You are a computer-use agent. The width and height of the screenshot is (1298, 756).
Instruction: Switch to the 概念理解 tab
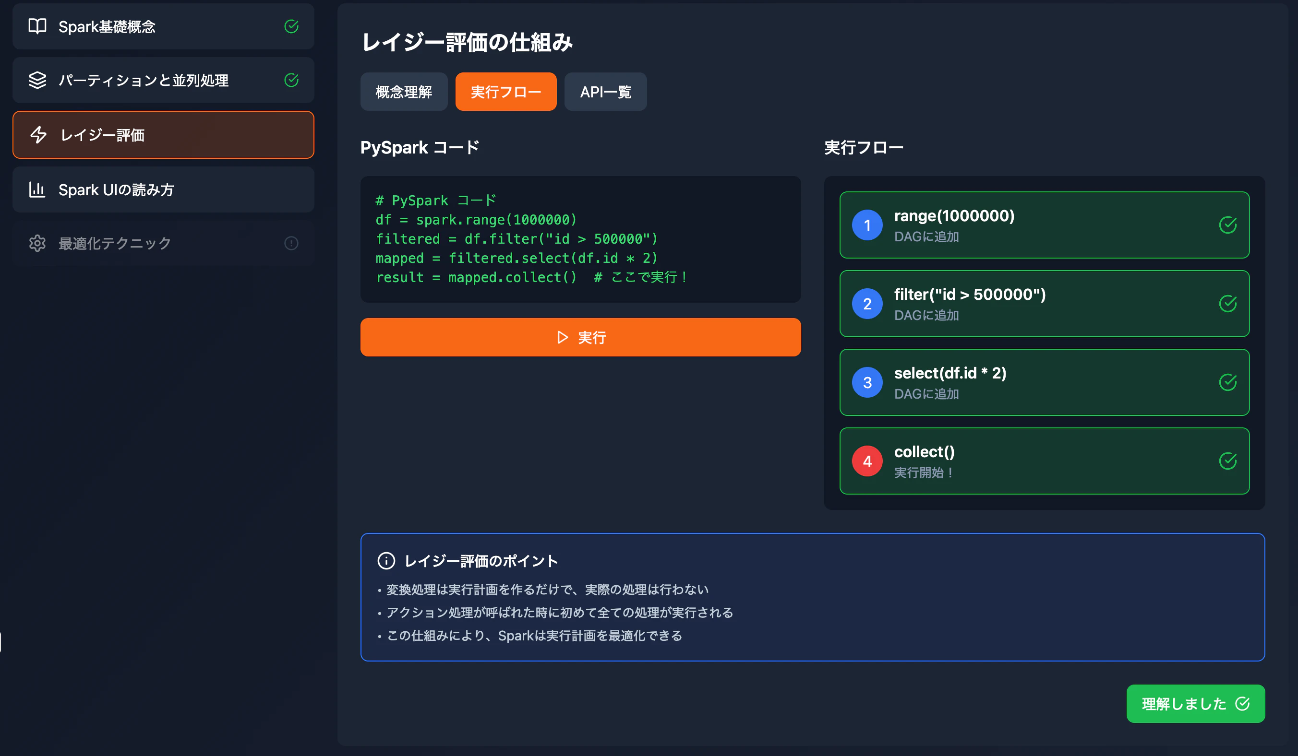(403, 92)
